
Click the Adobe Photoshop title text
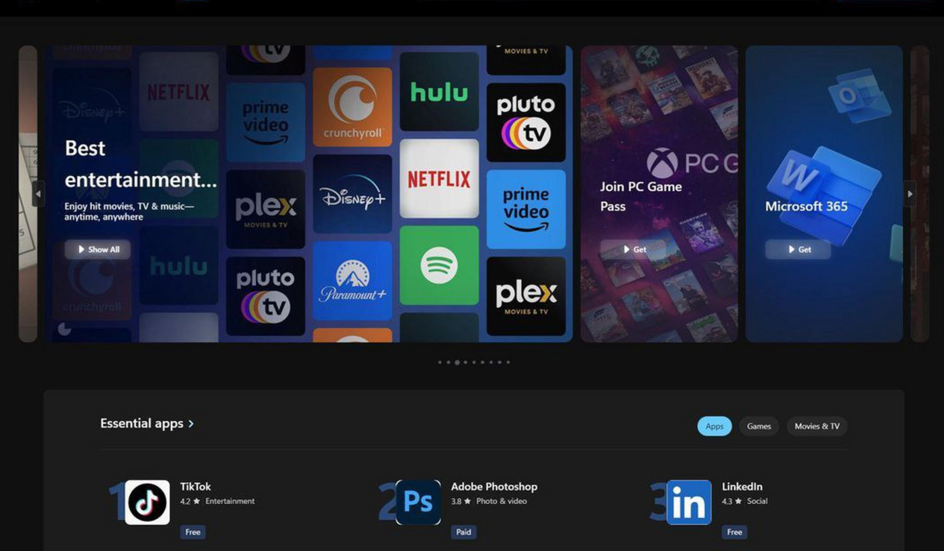pos(494,487)
